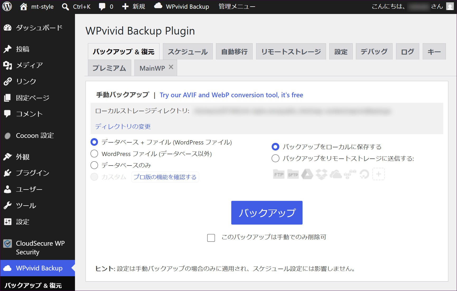Image resolution: width=457 pixels, height=291 pixels.
Task: Click the Cocoon 設定 circle icon
Action: pos(7,135)
